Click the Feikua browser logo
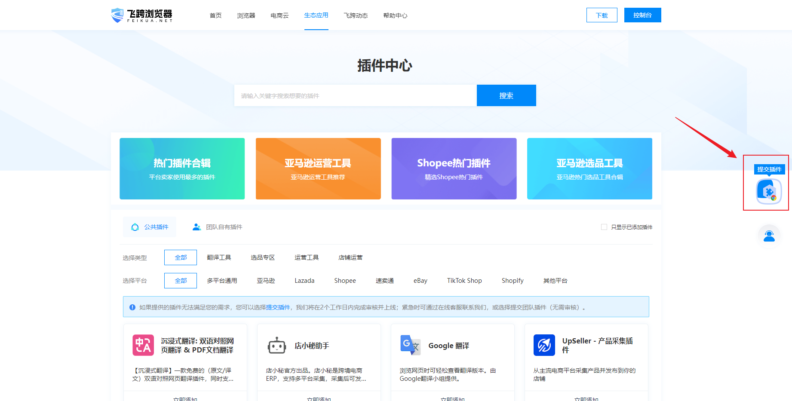 pyautogui.click(x=141, y=15)
